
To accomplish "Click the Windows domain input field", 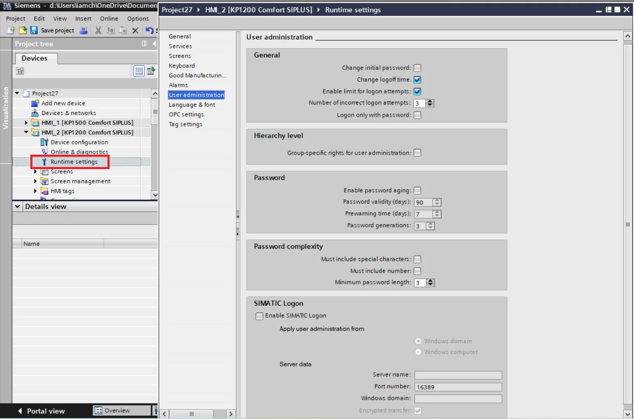I will 458,399.
